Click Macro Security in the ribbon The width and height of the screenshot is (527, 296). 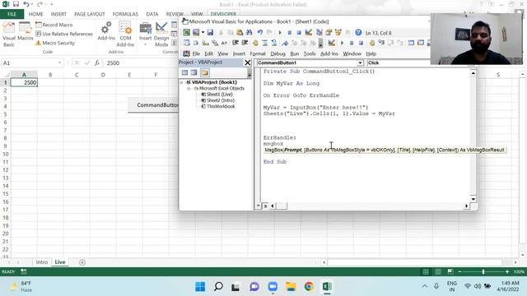[55, 43]
